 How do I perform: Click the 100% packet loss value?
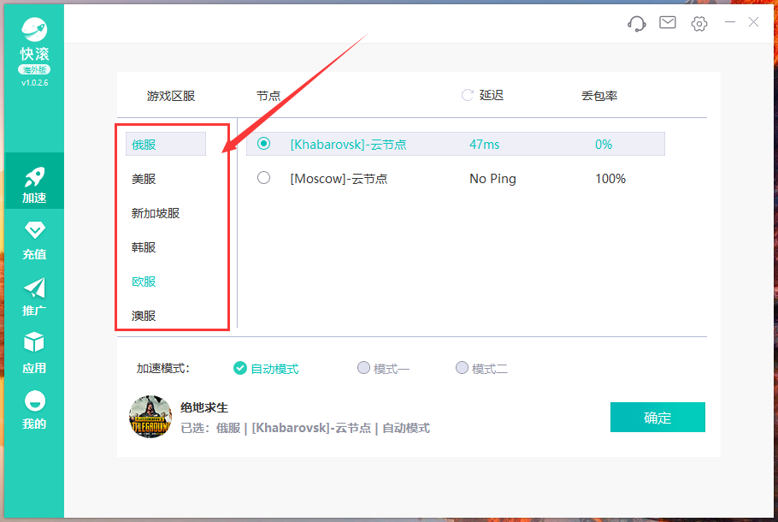point(610,179)
